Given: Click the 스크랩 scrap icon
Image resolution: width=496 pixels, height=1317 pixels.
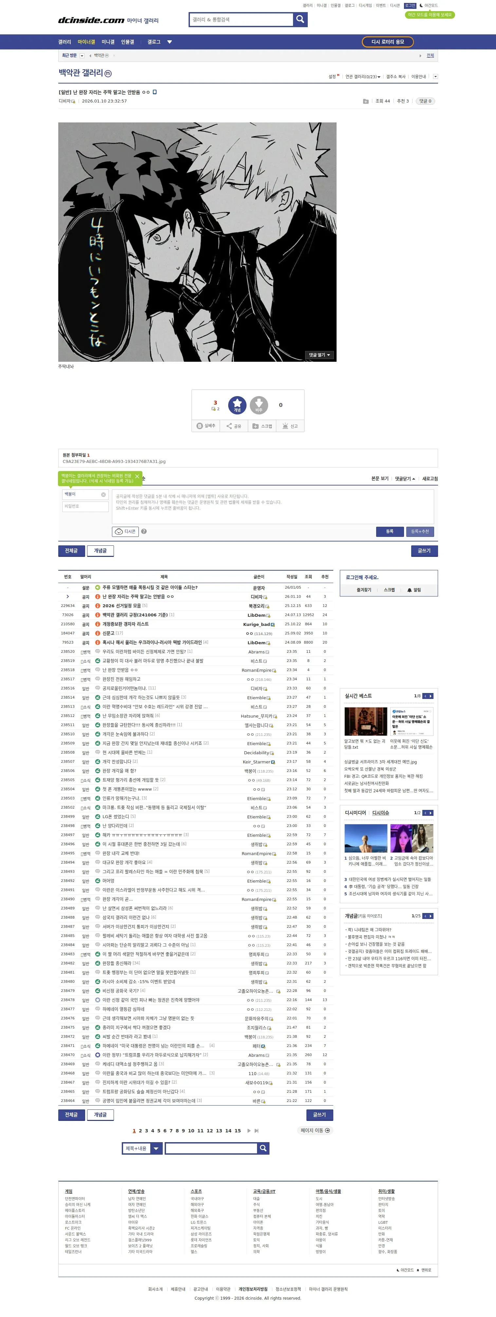Looking at the screenshot, I should pos(262,426).
